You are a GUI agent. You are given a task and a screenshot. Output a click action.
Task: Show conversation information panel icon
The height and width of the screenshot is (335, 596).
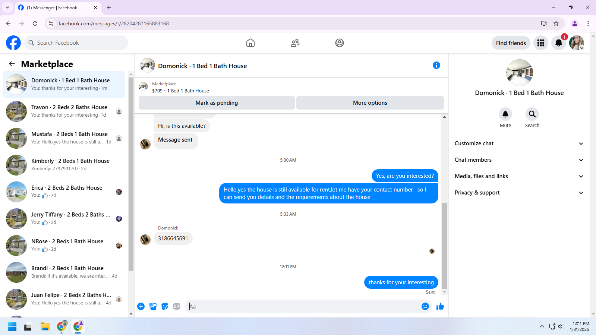[x=436, y=65]
